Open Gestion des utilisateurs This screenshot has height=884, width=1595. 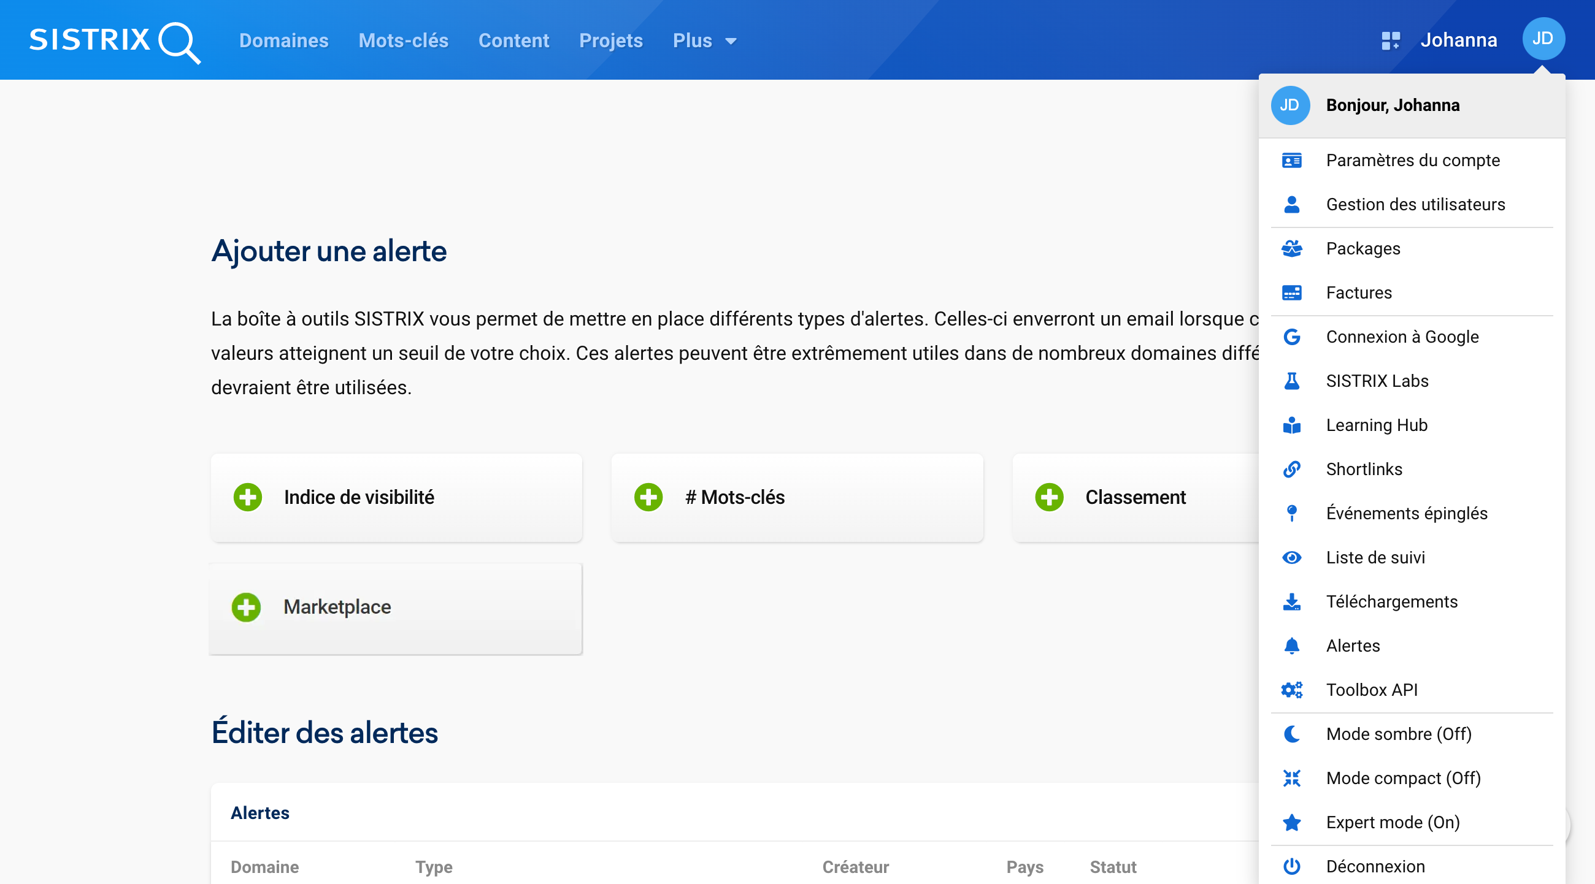click(1412, 205)
